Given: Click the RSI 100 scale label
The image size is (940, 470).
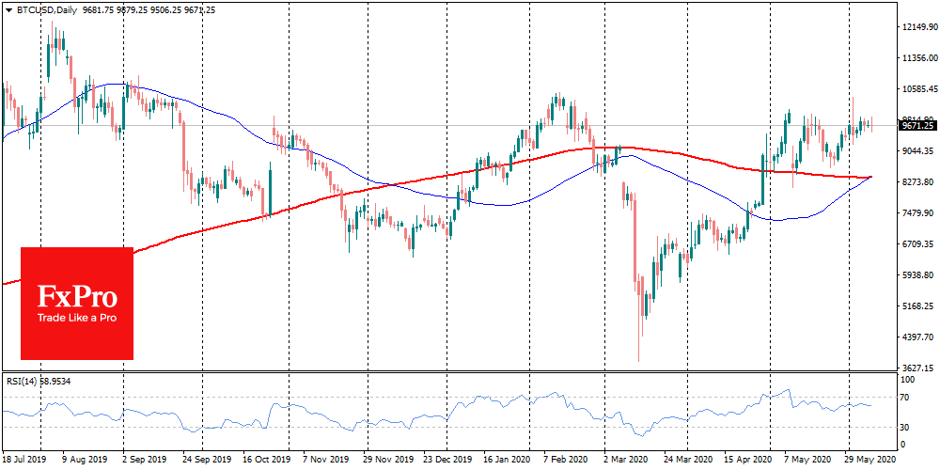Looking at the screenshot, I should pyautogui.click(x=909, y=380).
